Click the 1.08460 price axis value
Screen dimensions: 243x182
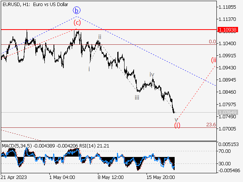pyautogui.click(x=227, y=92)
